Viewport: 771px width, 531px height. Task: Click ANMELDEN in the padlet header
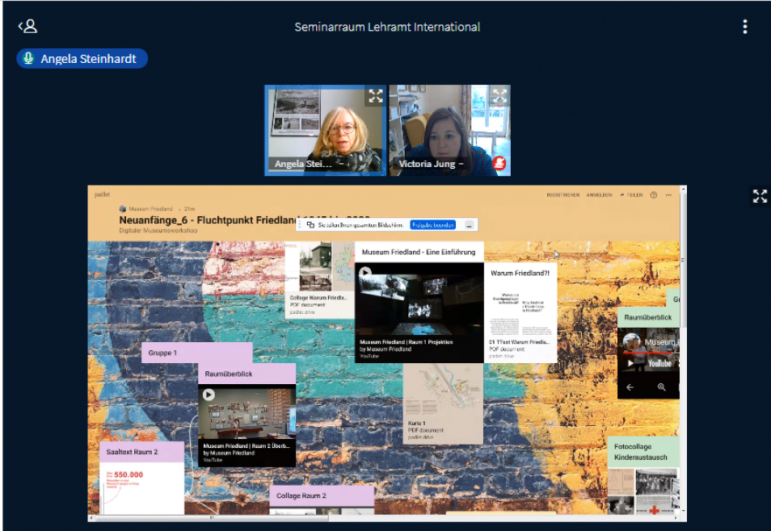click(599, 195)
